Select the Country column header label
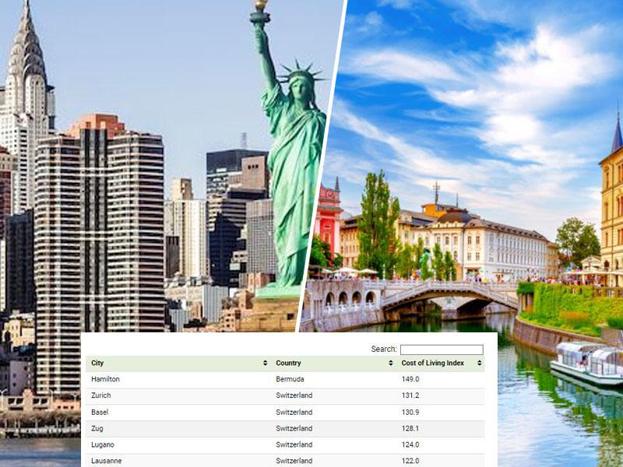The height and width of the screenshot is (467, 623). point(288,363)
